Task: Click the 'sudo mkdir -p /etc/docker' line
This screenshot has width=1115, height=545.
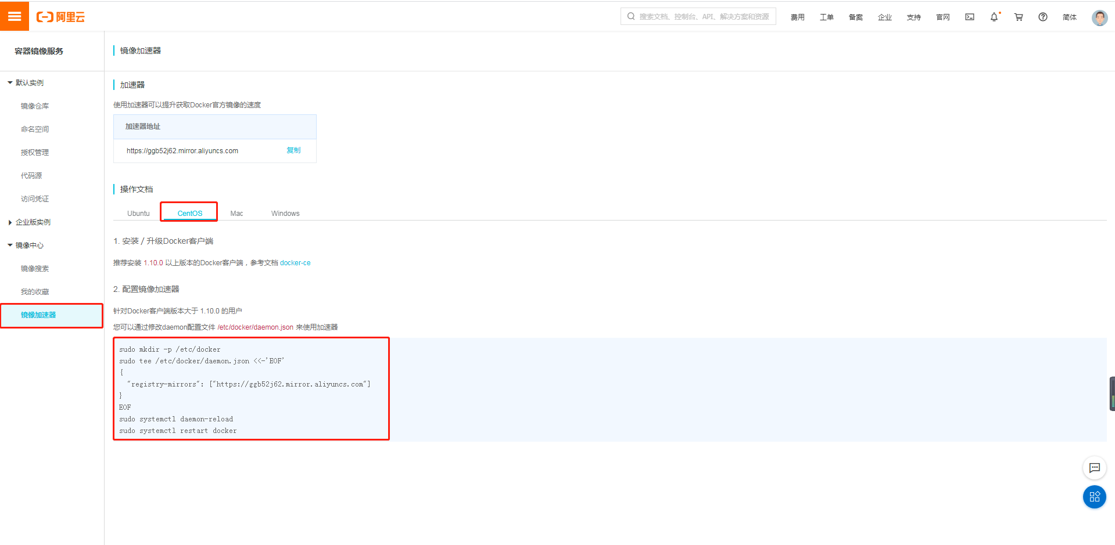Action: 170,349
